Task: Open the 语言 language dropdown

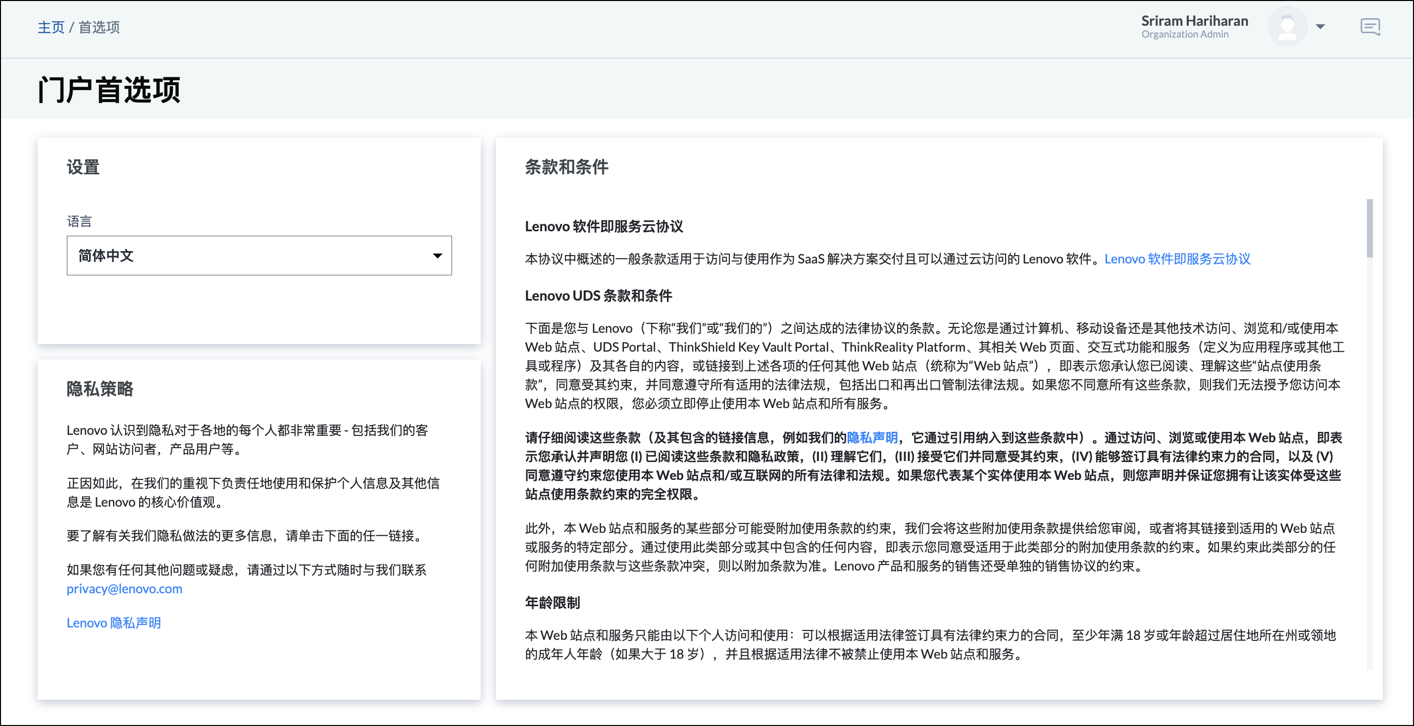Action: [258, 256]
